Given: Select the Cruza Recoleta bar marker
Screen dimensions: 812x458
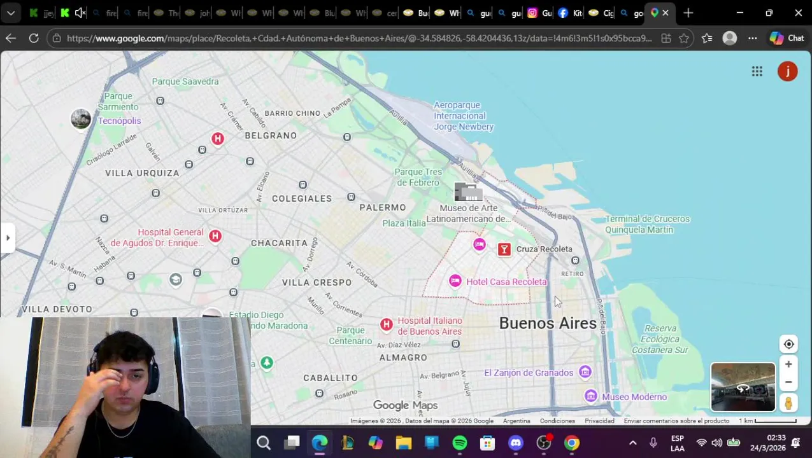Looking at the screenshot, I should 504,249.
